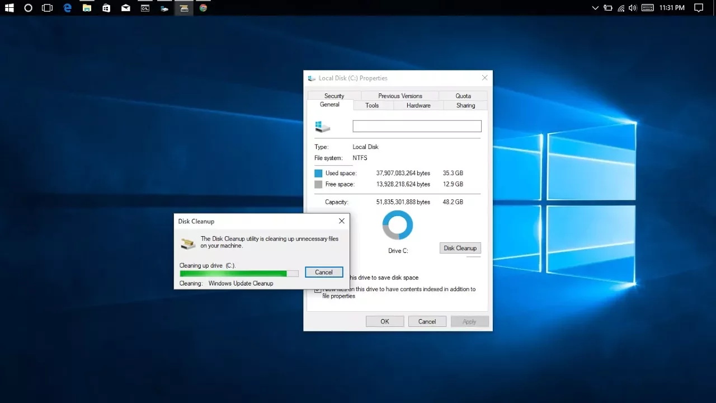Open the Wi-Fi network tray icon
716x403 pixels.
(x=621, y=8)
